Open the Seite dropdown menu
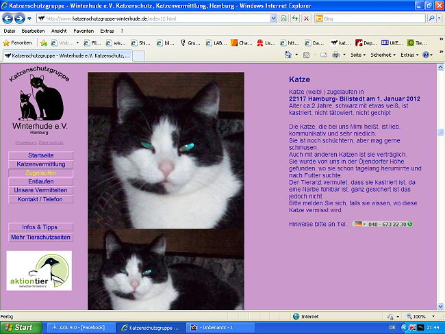Image resolution: width=445 pixels, height=334 pixels. pos(359,55)
